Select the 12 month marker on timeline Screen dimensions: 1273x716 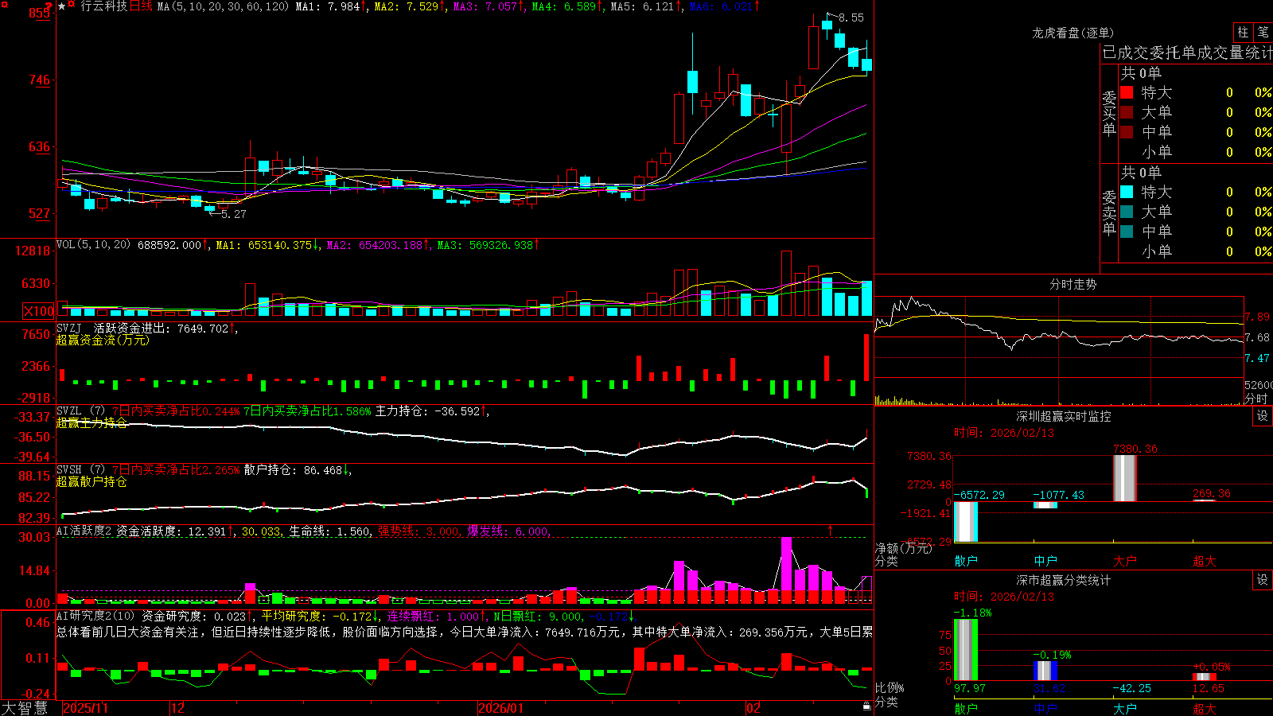pyautogui.click(x=177, y=708)
